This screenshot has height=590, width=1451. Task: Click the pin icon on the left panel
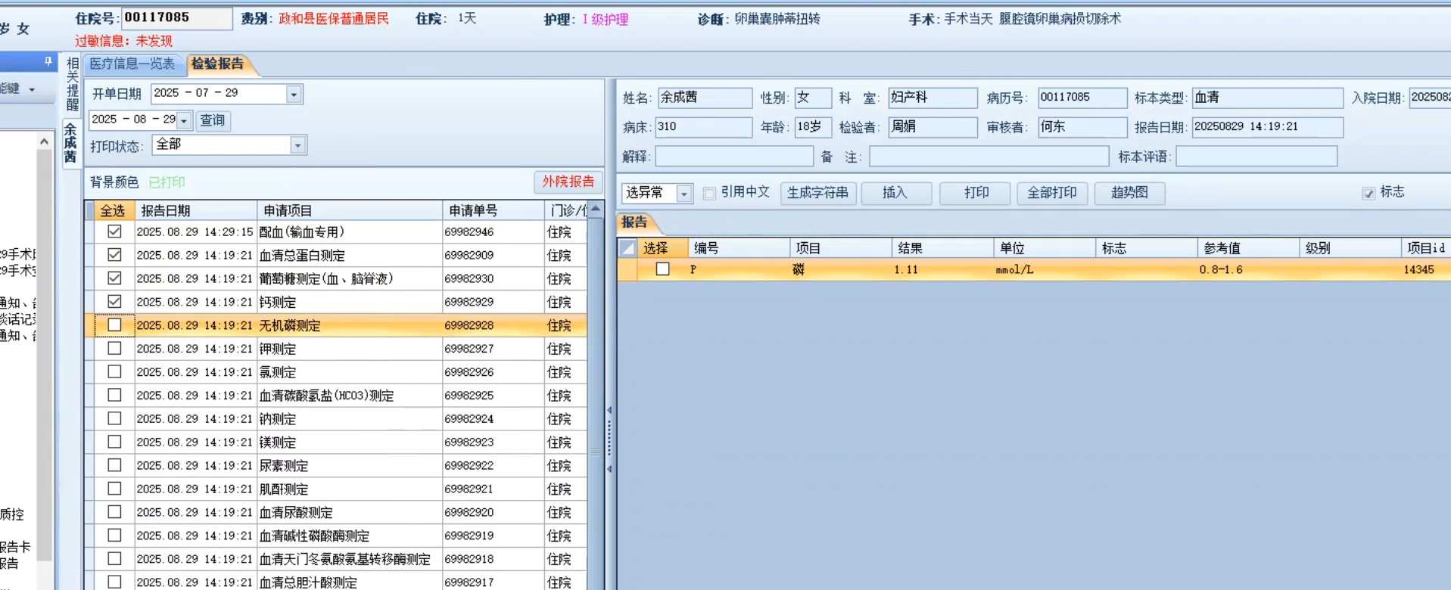pyautogui.click(x=48, y=61)
